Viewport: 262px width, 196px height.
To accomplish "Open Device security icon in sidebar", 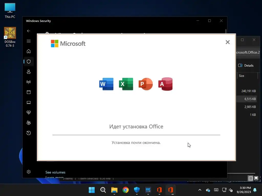I will [x=29, y=102].
